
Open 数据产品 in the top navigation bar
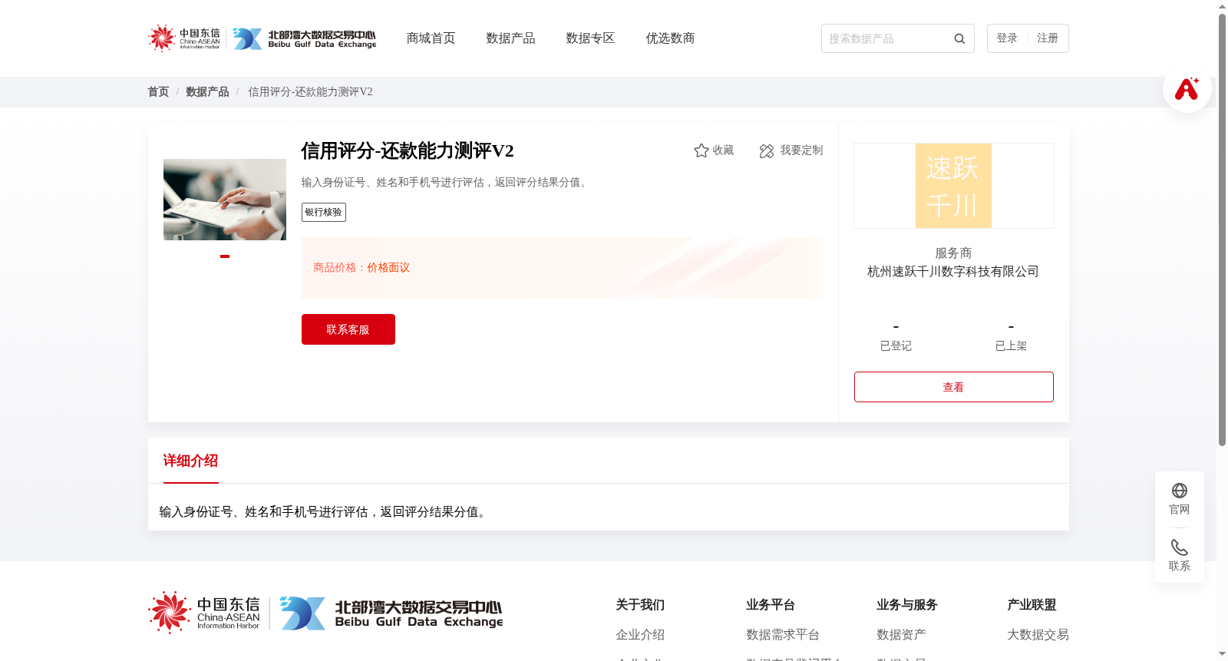(510, 38)
